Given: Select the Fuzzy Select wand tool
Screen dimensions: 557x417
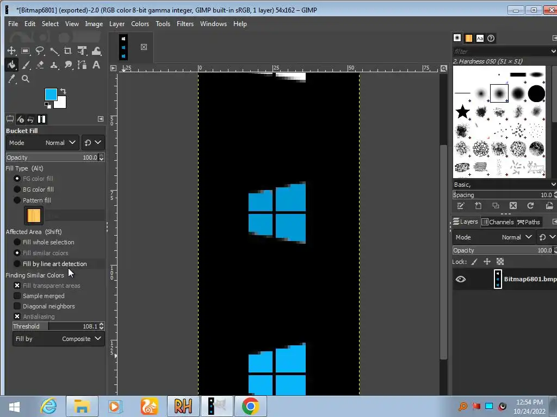Looking at the screenshot, I should coord(54,51).
